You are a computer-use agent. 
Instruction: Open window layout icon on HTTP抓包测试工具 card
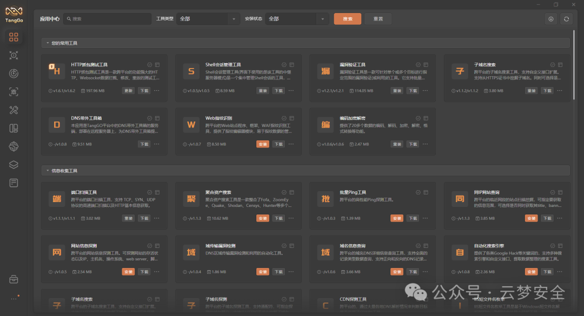[157, 65]
